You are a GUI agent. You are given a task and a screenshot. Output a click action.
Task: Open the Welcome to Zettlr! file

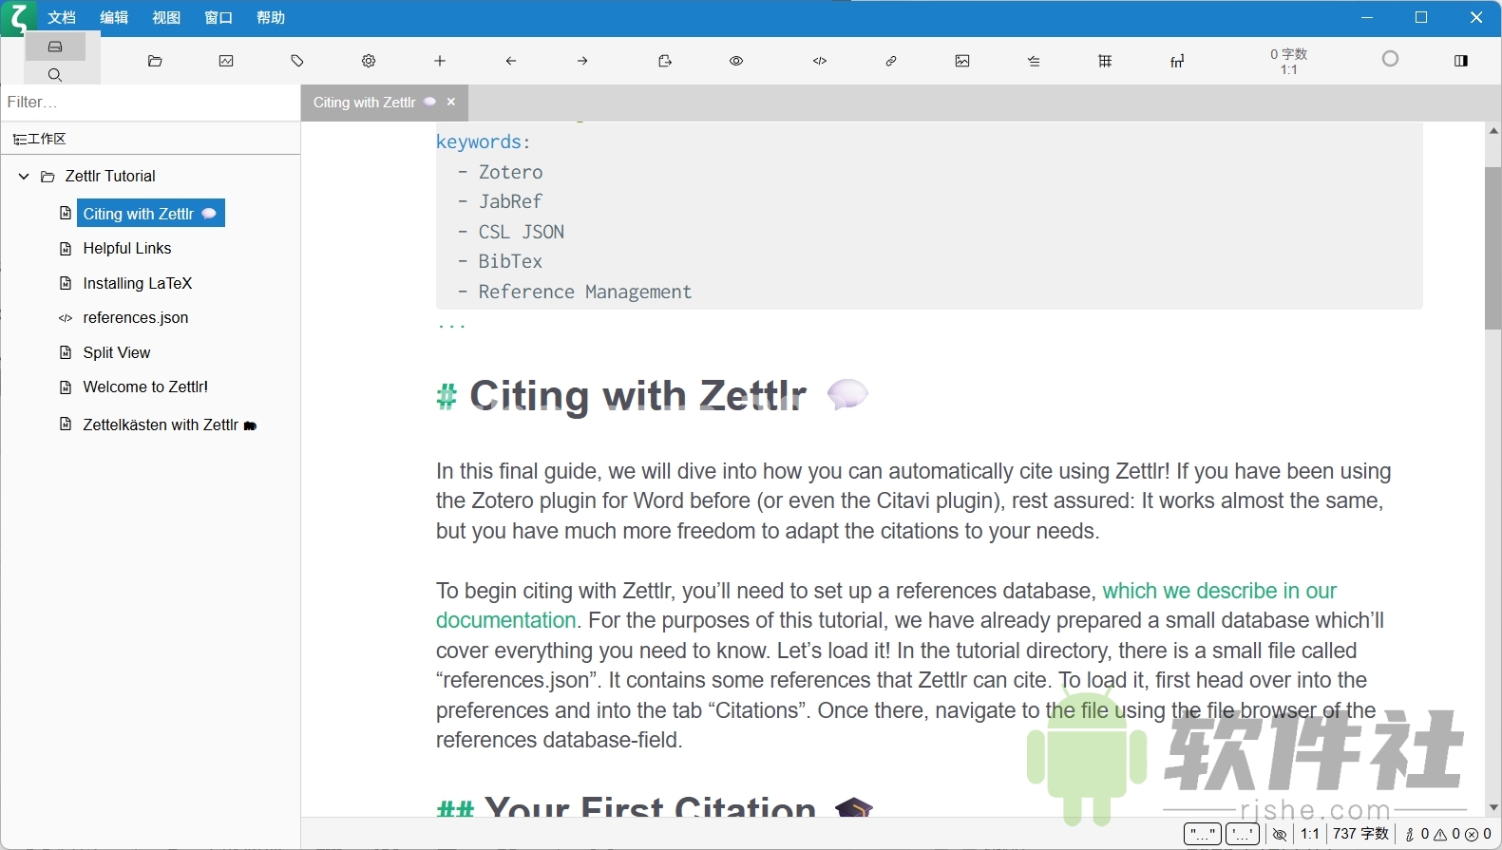click(x=145, y=387)
